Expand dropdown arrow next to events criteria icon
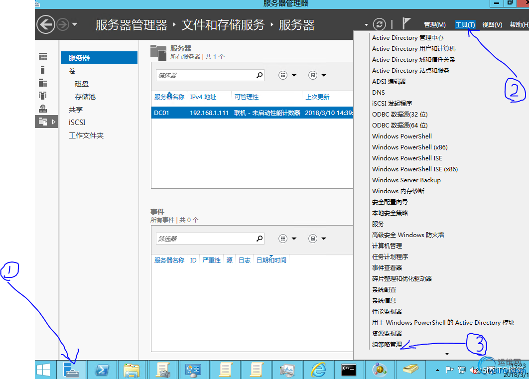This screenshot has height=379, width=529. tap(294, 239)
